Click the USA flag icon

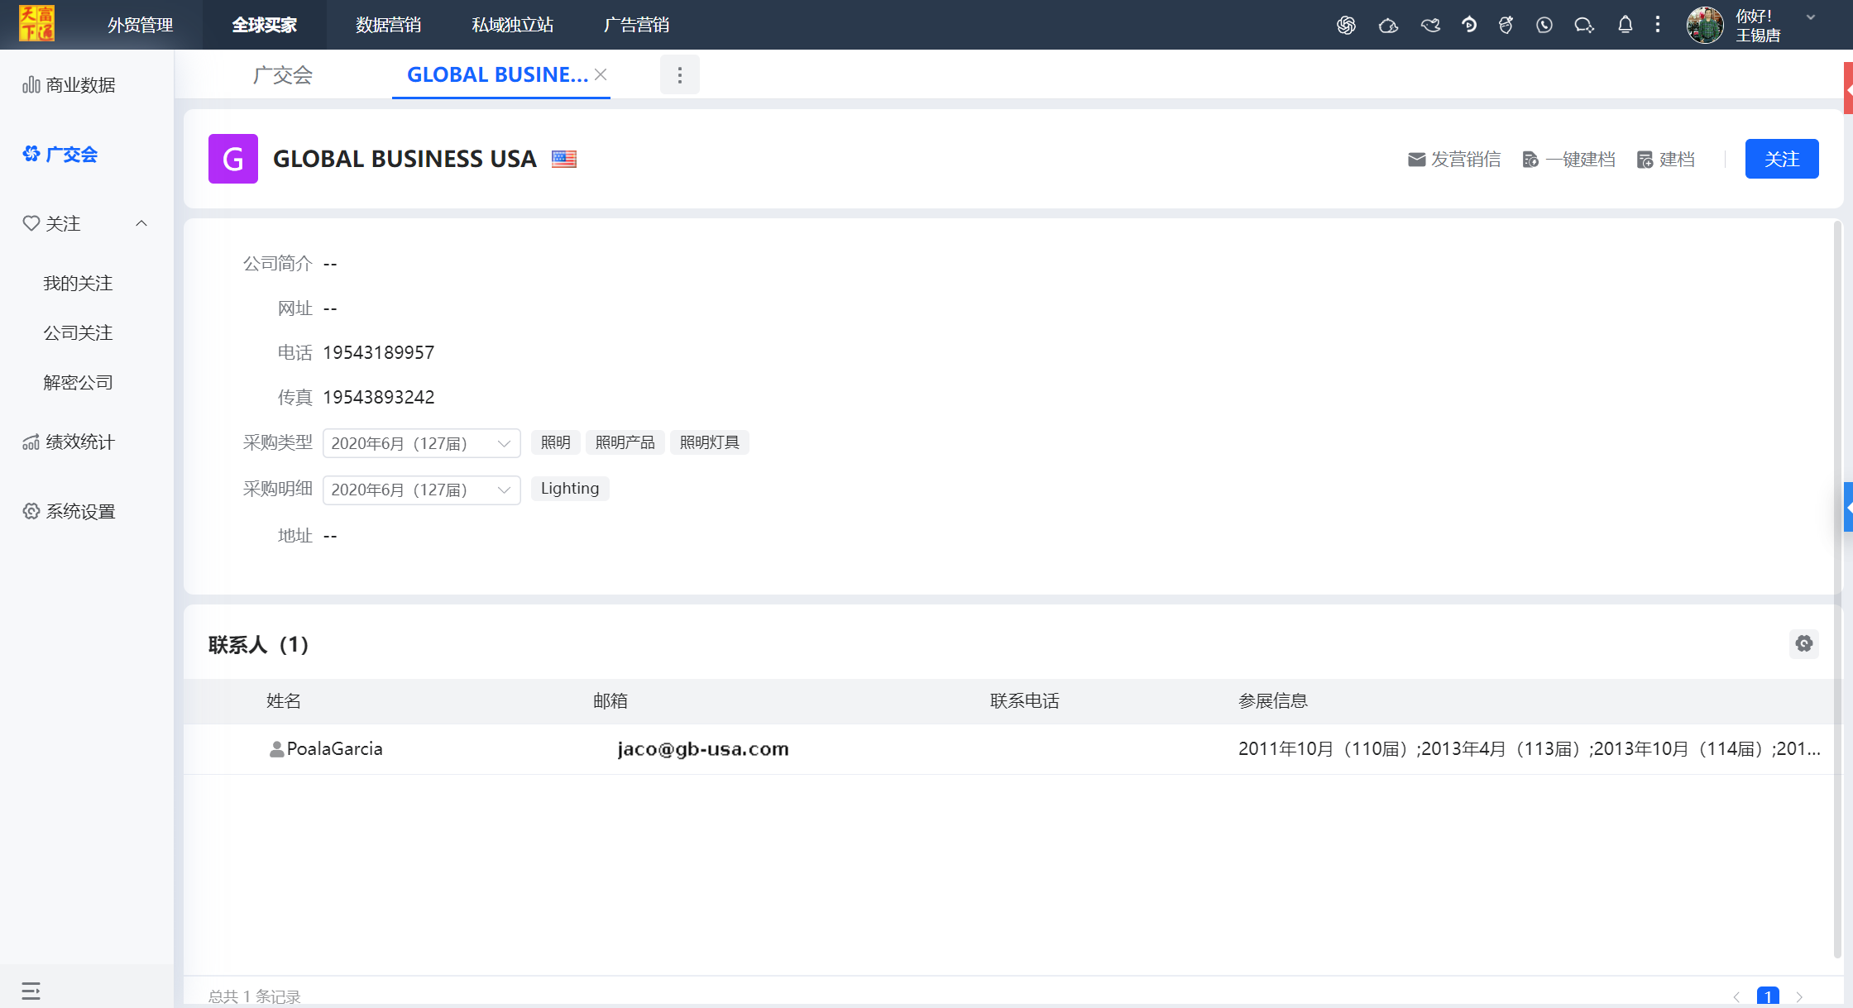(x=564, y=159)
